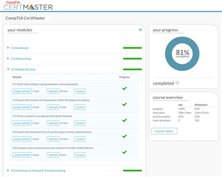Click the 1.0 Hardware progress bar
This screenshot has width=222, height=177.
click(x=133, y=48)
